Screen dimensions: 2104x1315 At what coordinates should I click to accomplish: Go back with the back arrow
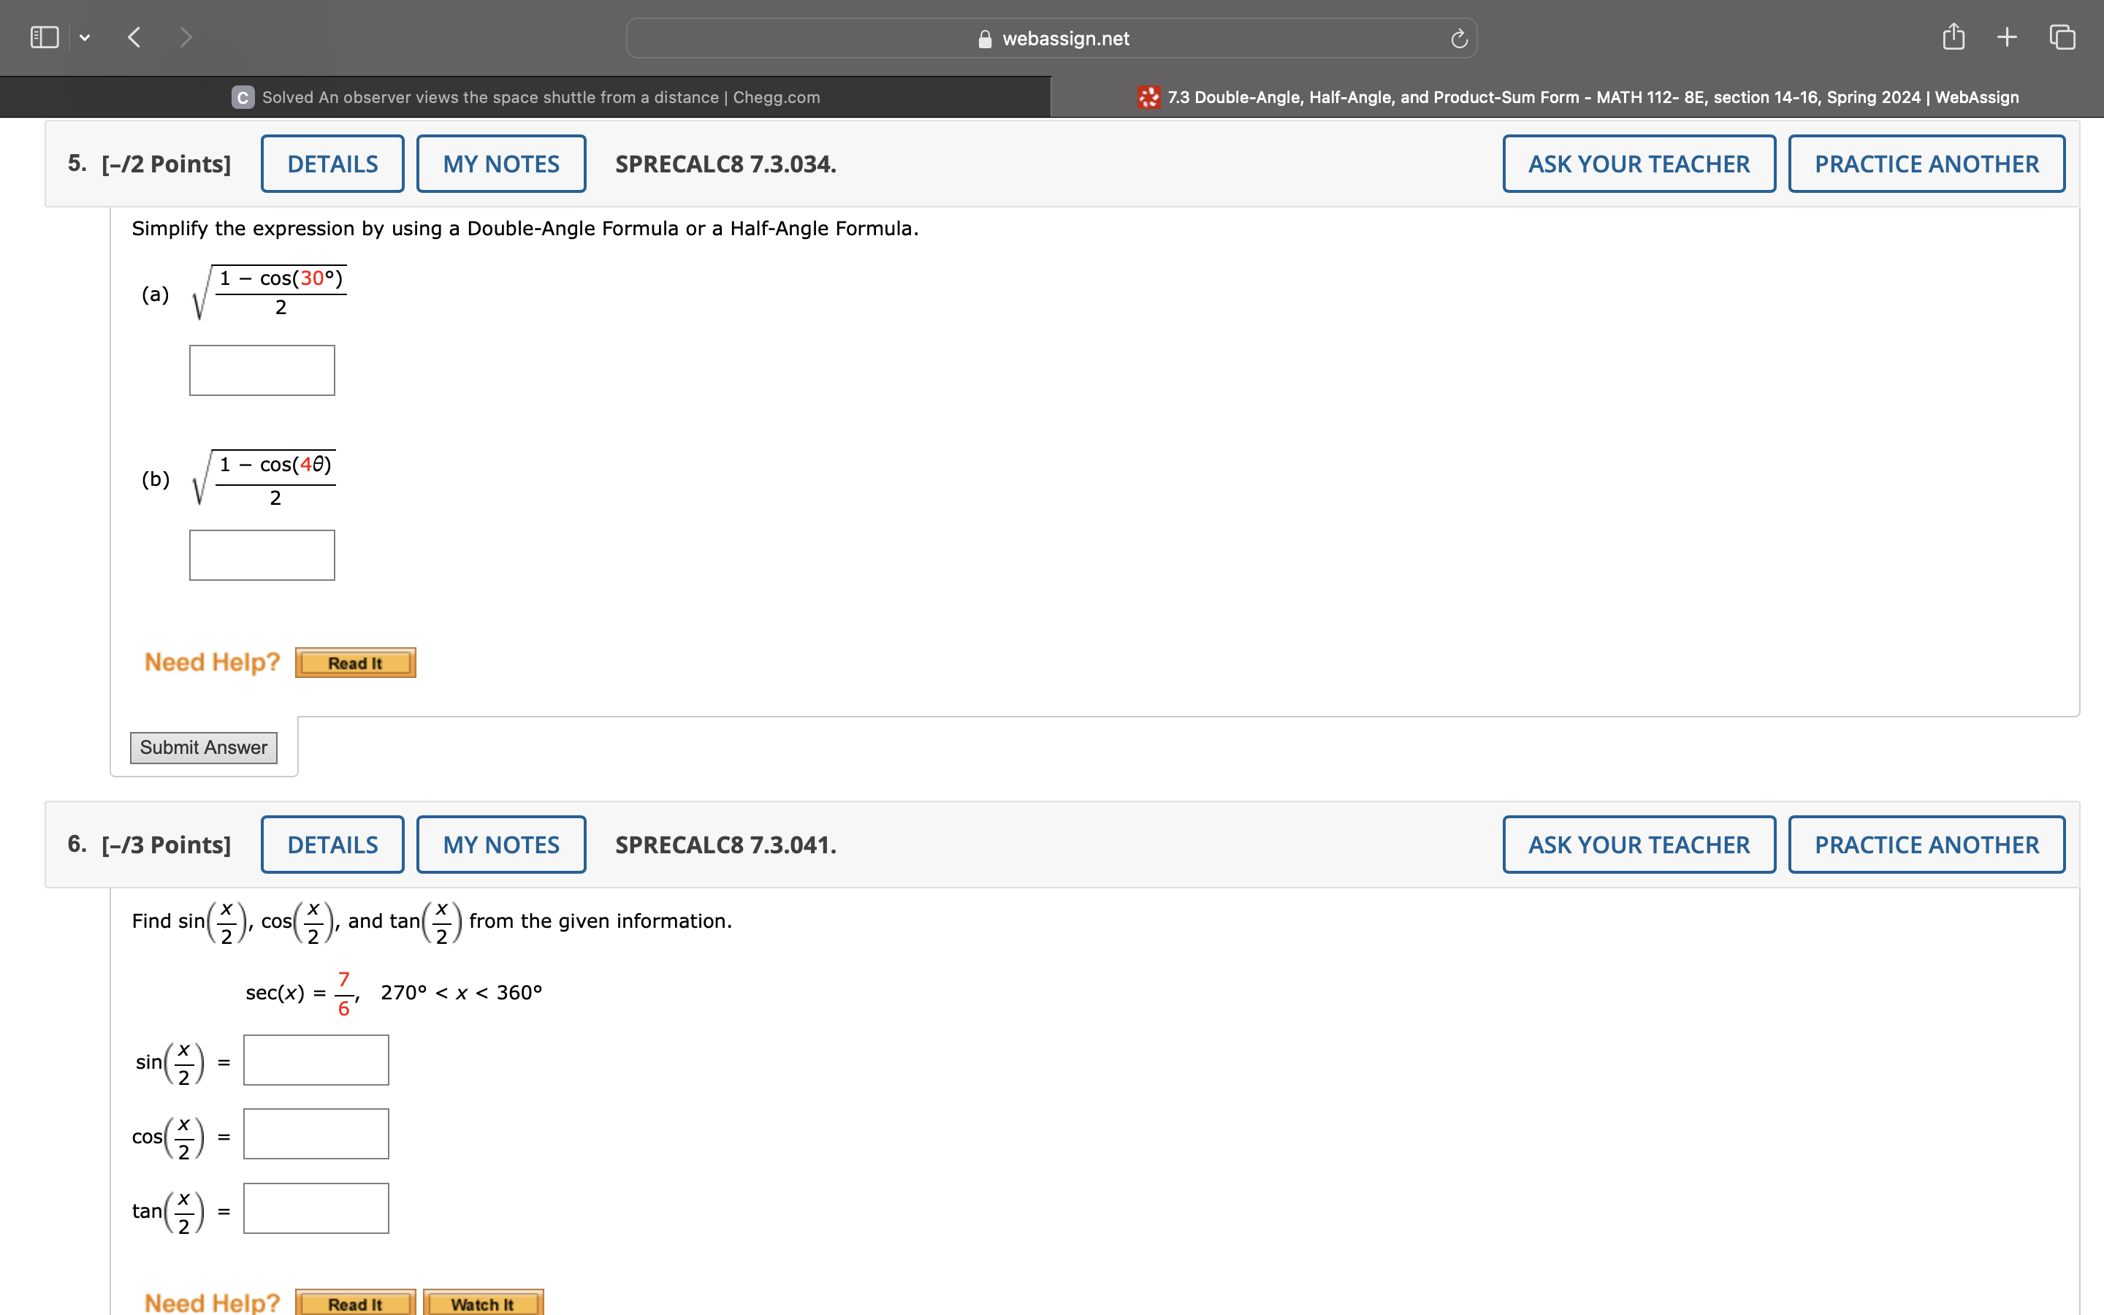pyautogui.click(x=134, y=37)
